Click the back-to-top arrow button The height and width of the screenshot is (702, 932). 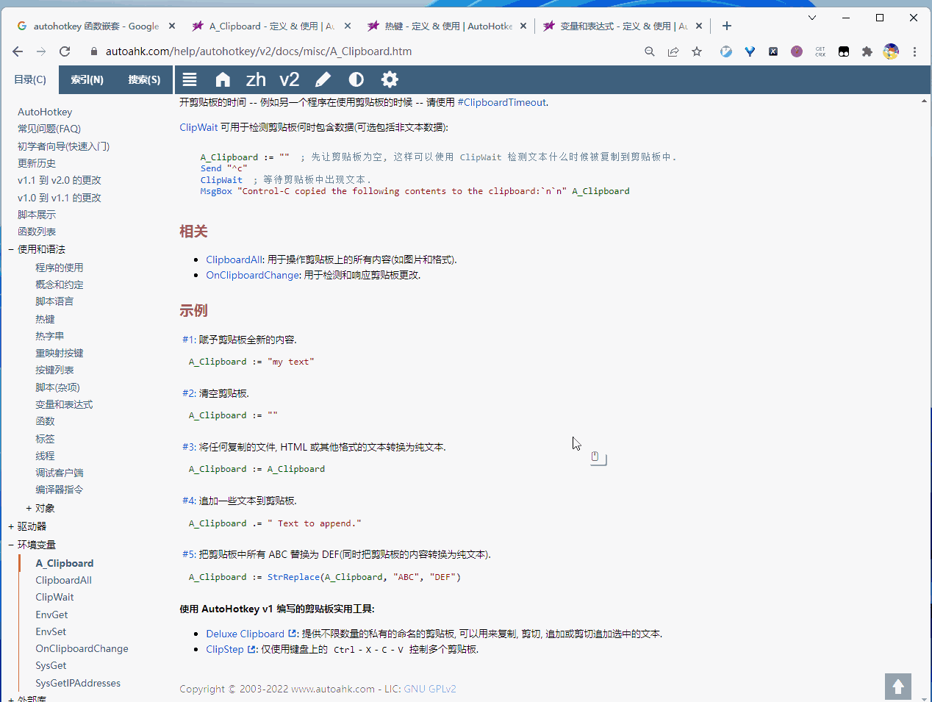pos(898,687)
